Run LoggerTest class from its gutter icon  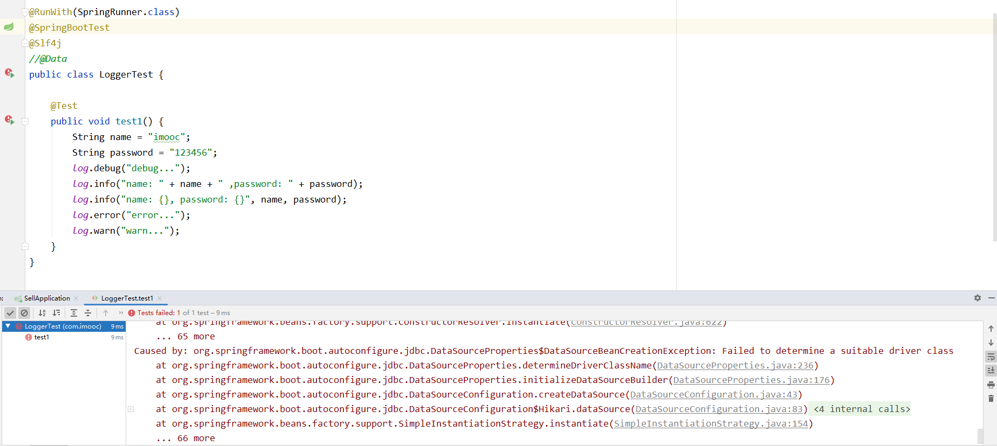pyautogui.click(x=9, y=73)
